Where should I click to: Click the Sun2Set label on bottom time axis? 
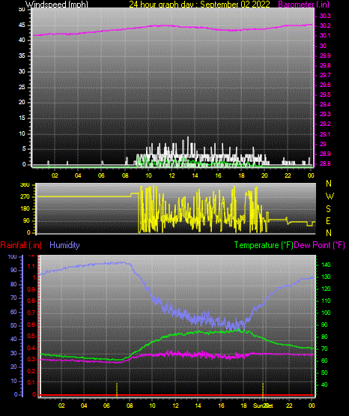[263, 406]
